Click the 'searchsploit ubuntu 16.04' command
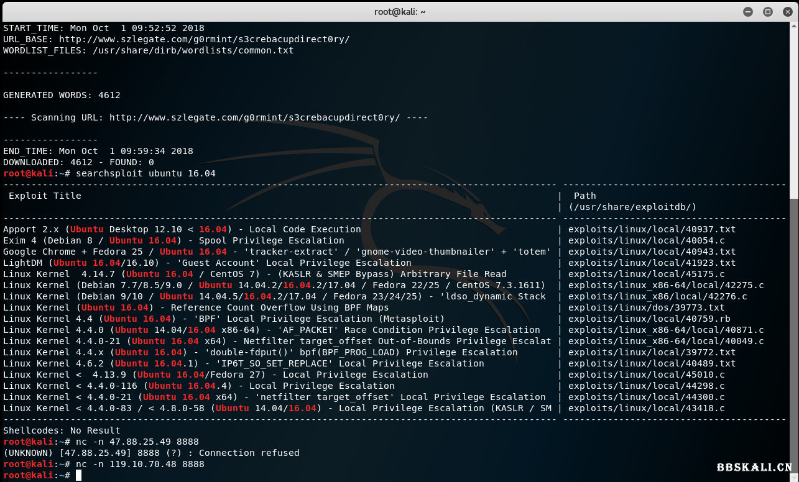799x482 pixels. point(145,173)
